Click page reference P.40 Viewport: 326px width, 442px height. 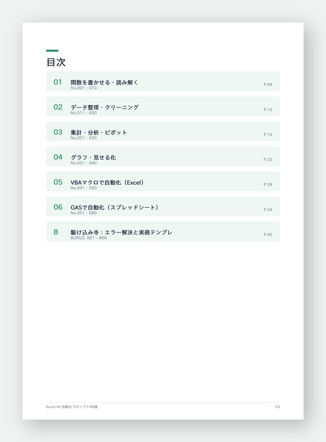pos(268,234)
